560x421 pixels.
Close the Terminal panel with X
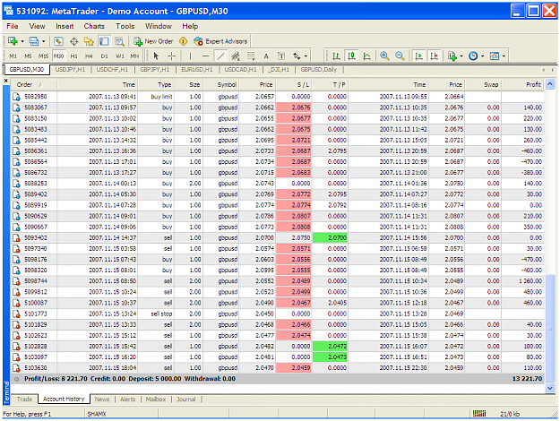point(6,81)
